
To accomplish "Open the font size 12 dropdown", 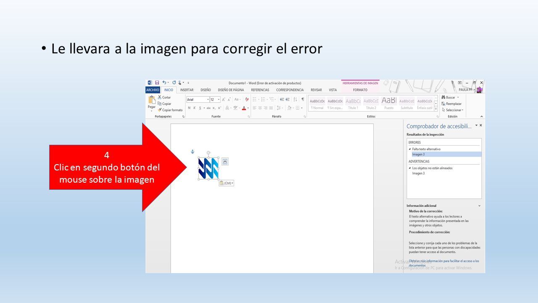I will (219, 100).
